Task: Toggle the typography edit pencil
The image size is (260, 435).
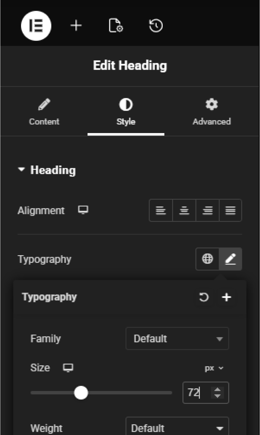Action: click(230, 259)
